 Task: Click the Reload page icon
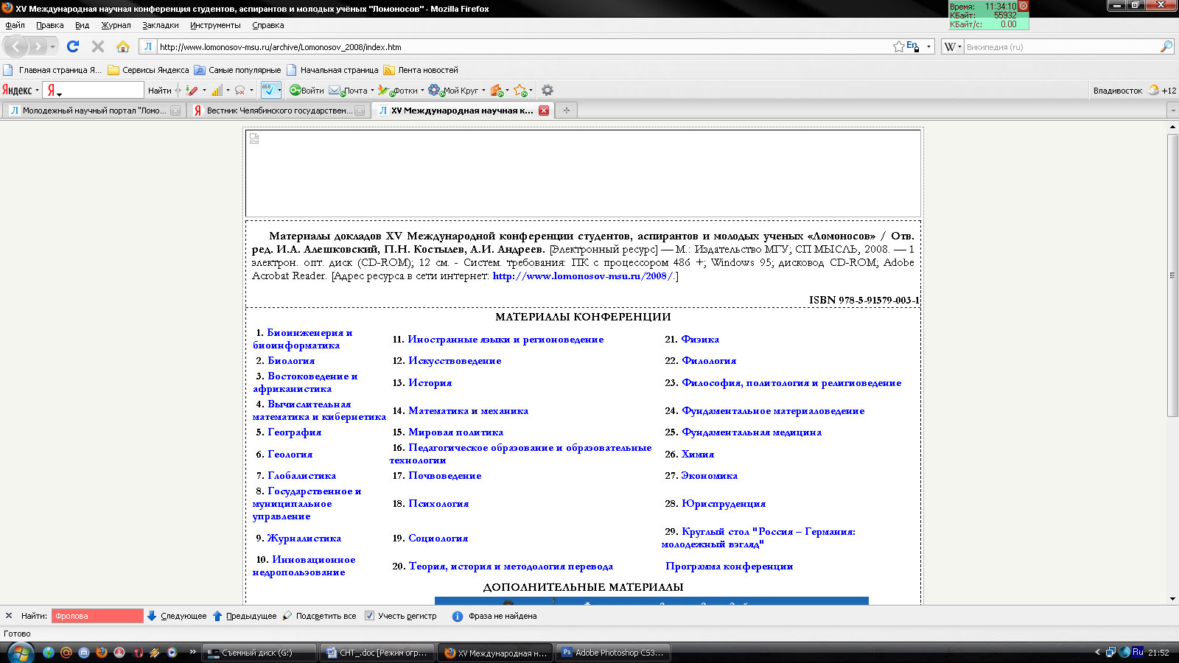click(72, 46)
